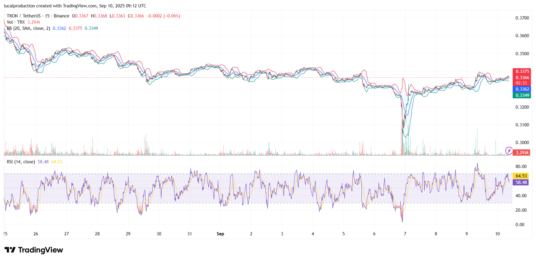
Task: Click date 10 on the time axis
Action: 498,234
